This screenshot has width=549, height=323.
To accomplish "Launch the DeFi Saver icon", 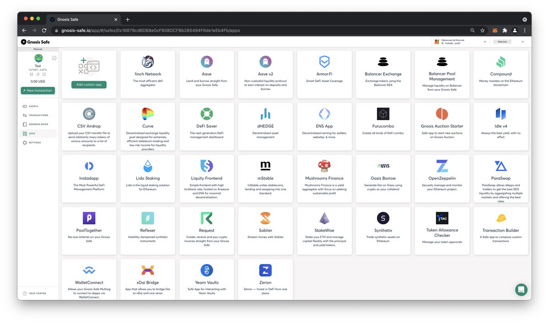I will (x=206, y=114).
